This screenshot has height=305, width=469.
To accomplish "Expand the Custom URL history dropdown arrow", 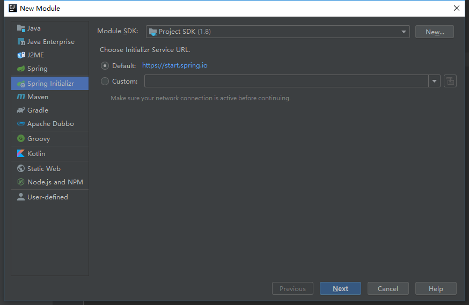I will tap(434, 81).
